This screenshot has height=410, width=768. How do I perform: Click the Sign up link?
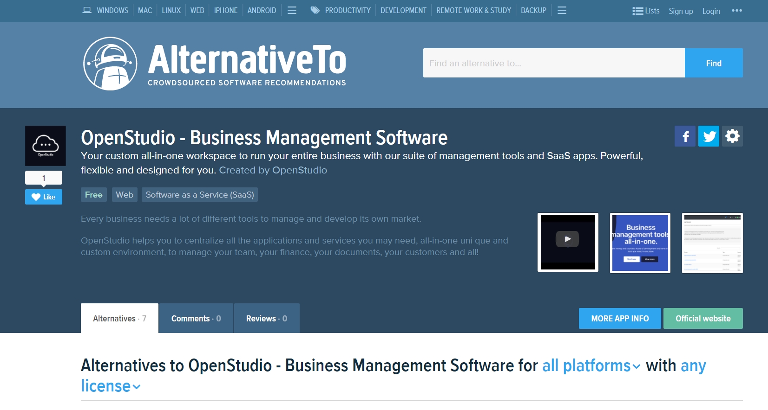coord(681,11)
